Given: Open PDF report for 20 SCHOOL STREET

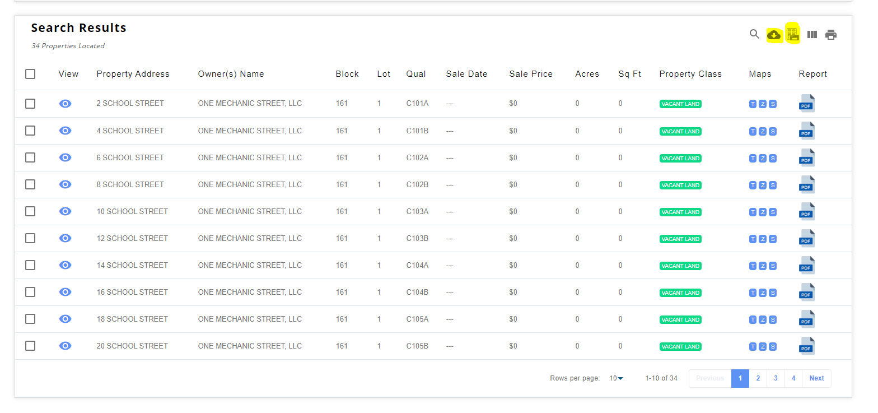Looking at the screenshot, I should tap(806, 346).
